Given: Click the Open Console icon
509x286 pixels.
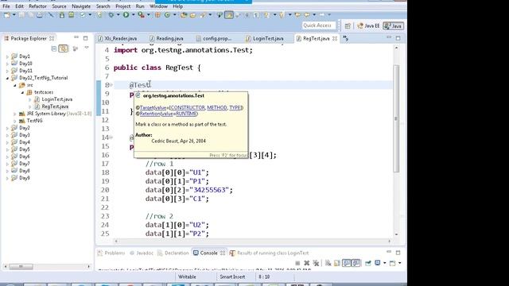Looking at the screenshot, I should (x=392, y=263).
